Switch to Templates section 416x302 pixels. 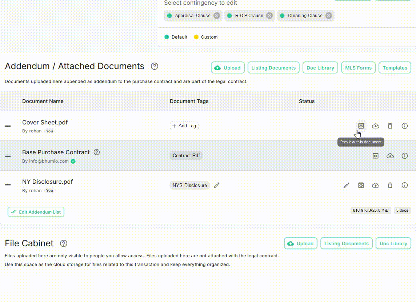coord(395,68)
